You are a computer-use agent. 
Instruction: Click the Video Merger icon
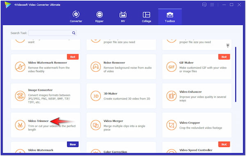pyautogui.click(x=96, y=125)
